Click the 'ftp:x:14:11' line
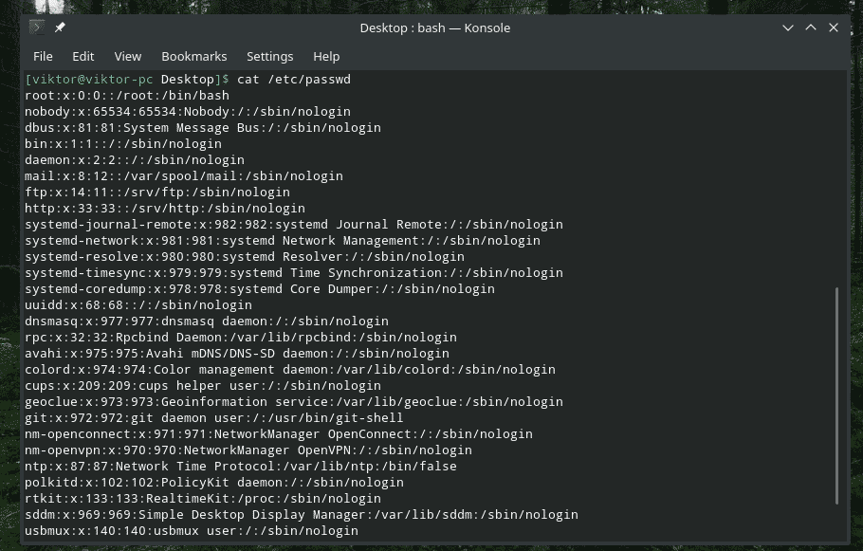This screenshot has width=863, height=551. [x=157, y=193]
